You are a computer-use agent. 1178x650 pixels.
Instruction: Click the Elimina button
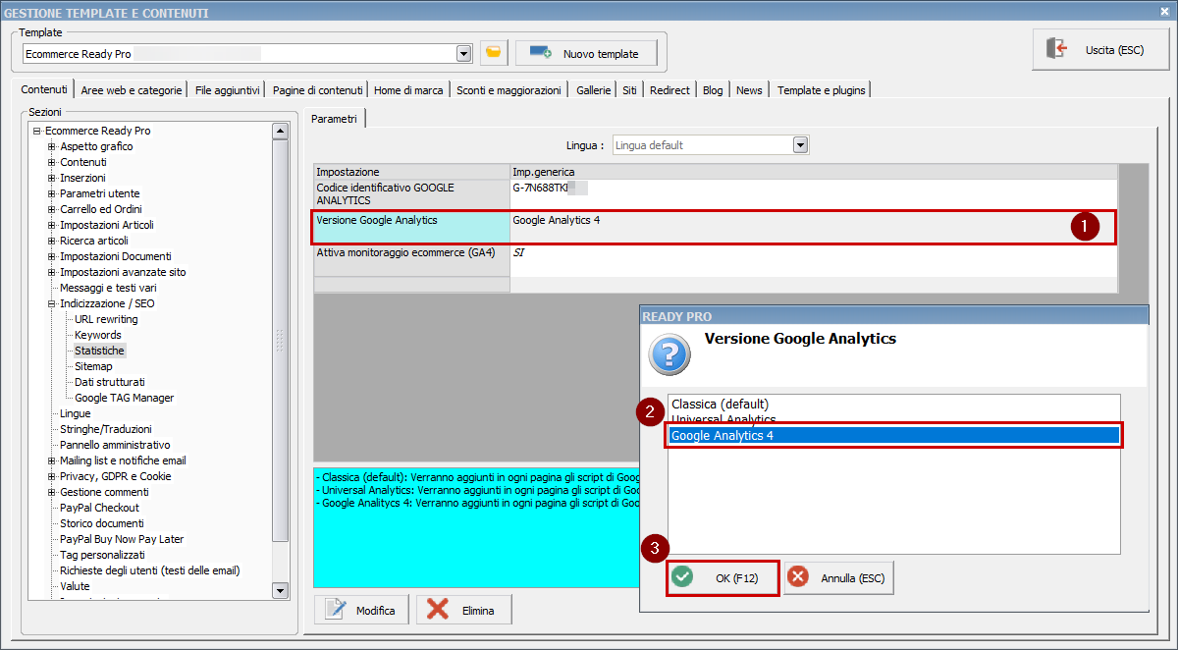pos(463,610)
